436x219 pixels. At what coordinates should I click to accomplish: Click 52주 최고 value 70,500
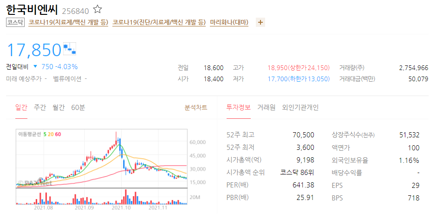click(303, 135)
